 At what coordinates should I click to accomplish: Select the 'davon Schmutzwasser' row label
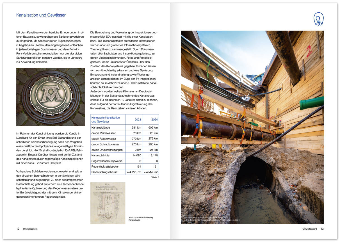[105, 144]
